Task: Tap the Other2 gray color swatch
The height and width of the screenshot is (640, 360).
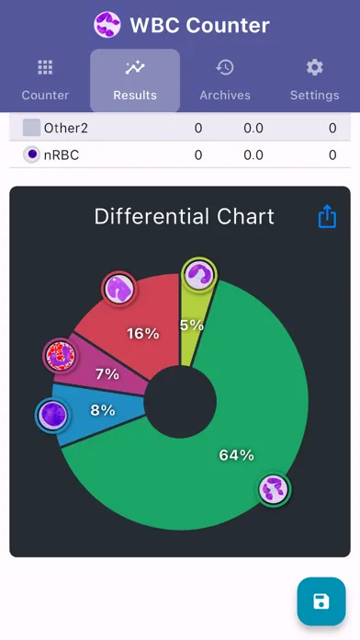Action: tap(31, 128)
